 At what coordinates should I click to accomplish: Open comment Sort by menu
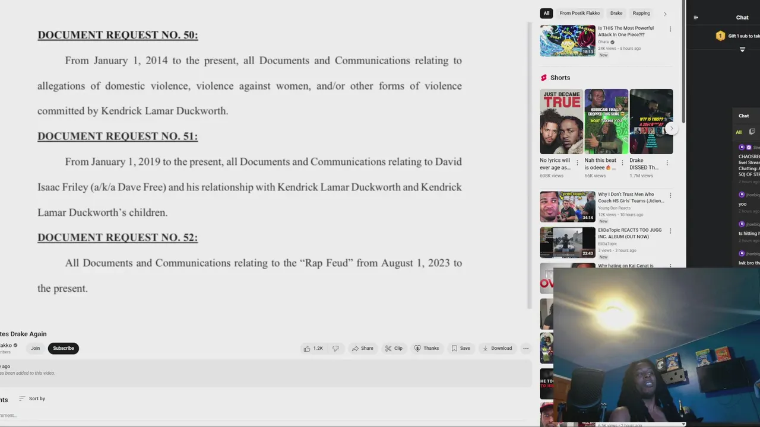(32, 399)
